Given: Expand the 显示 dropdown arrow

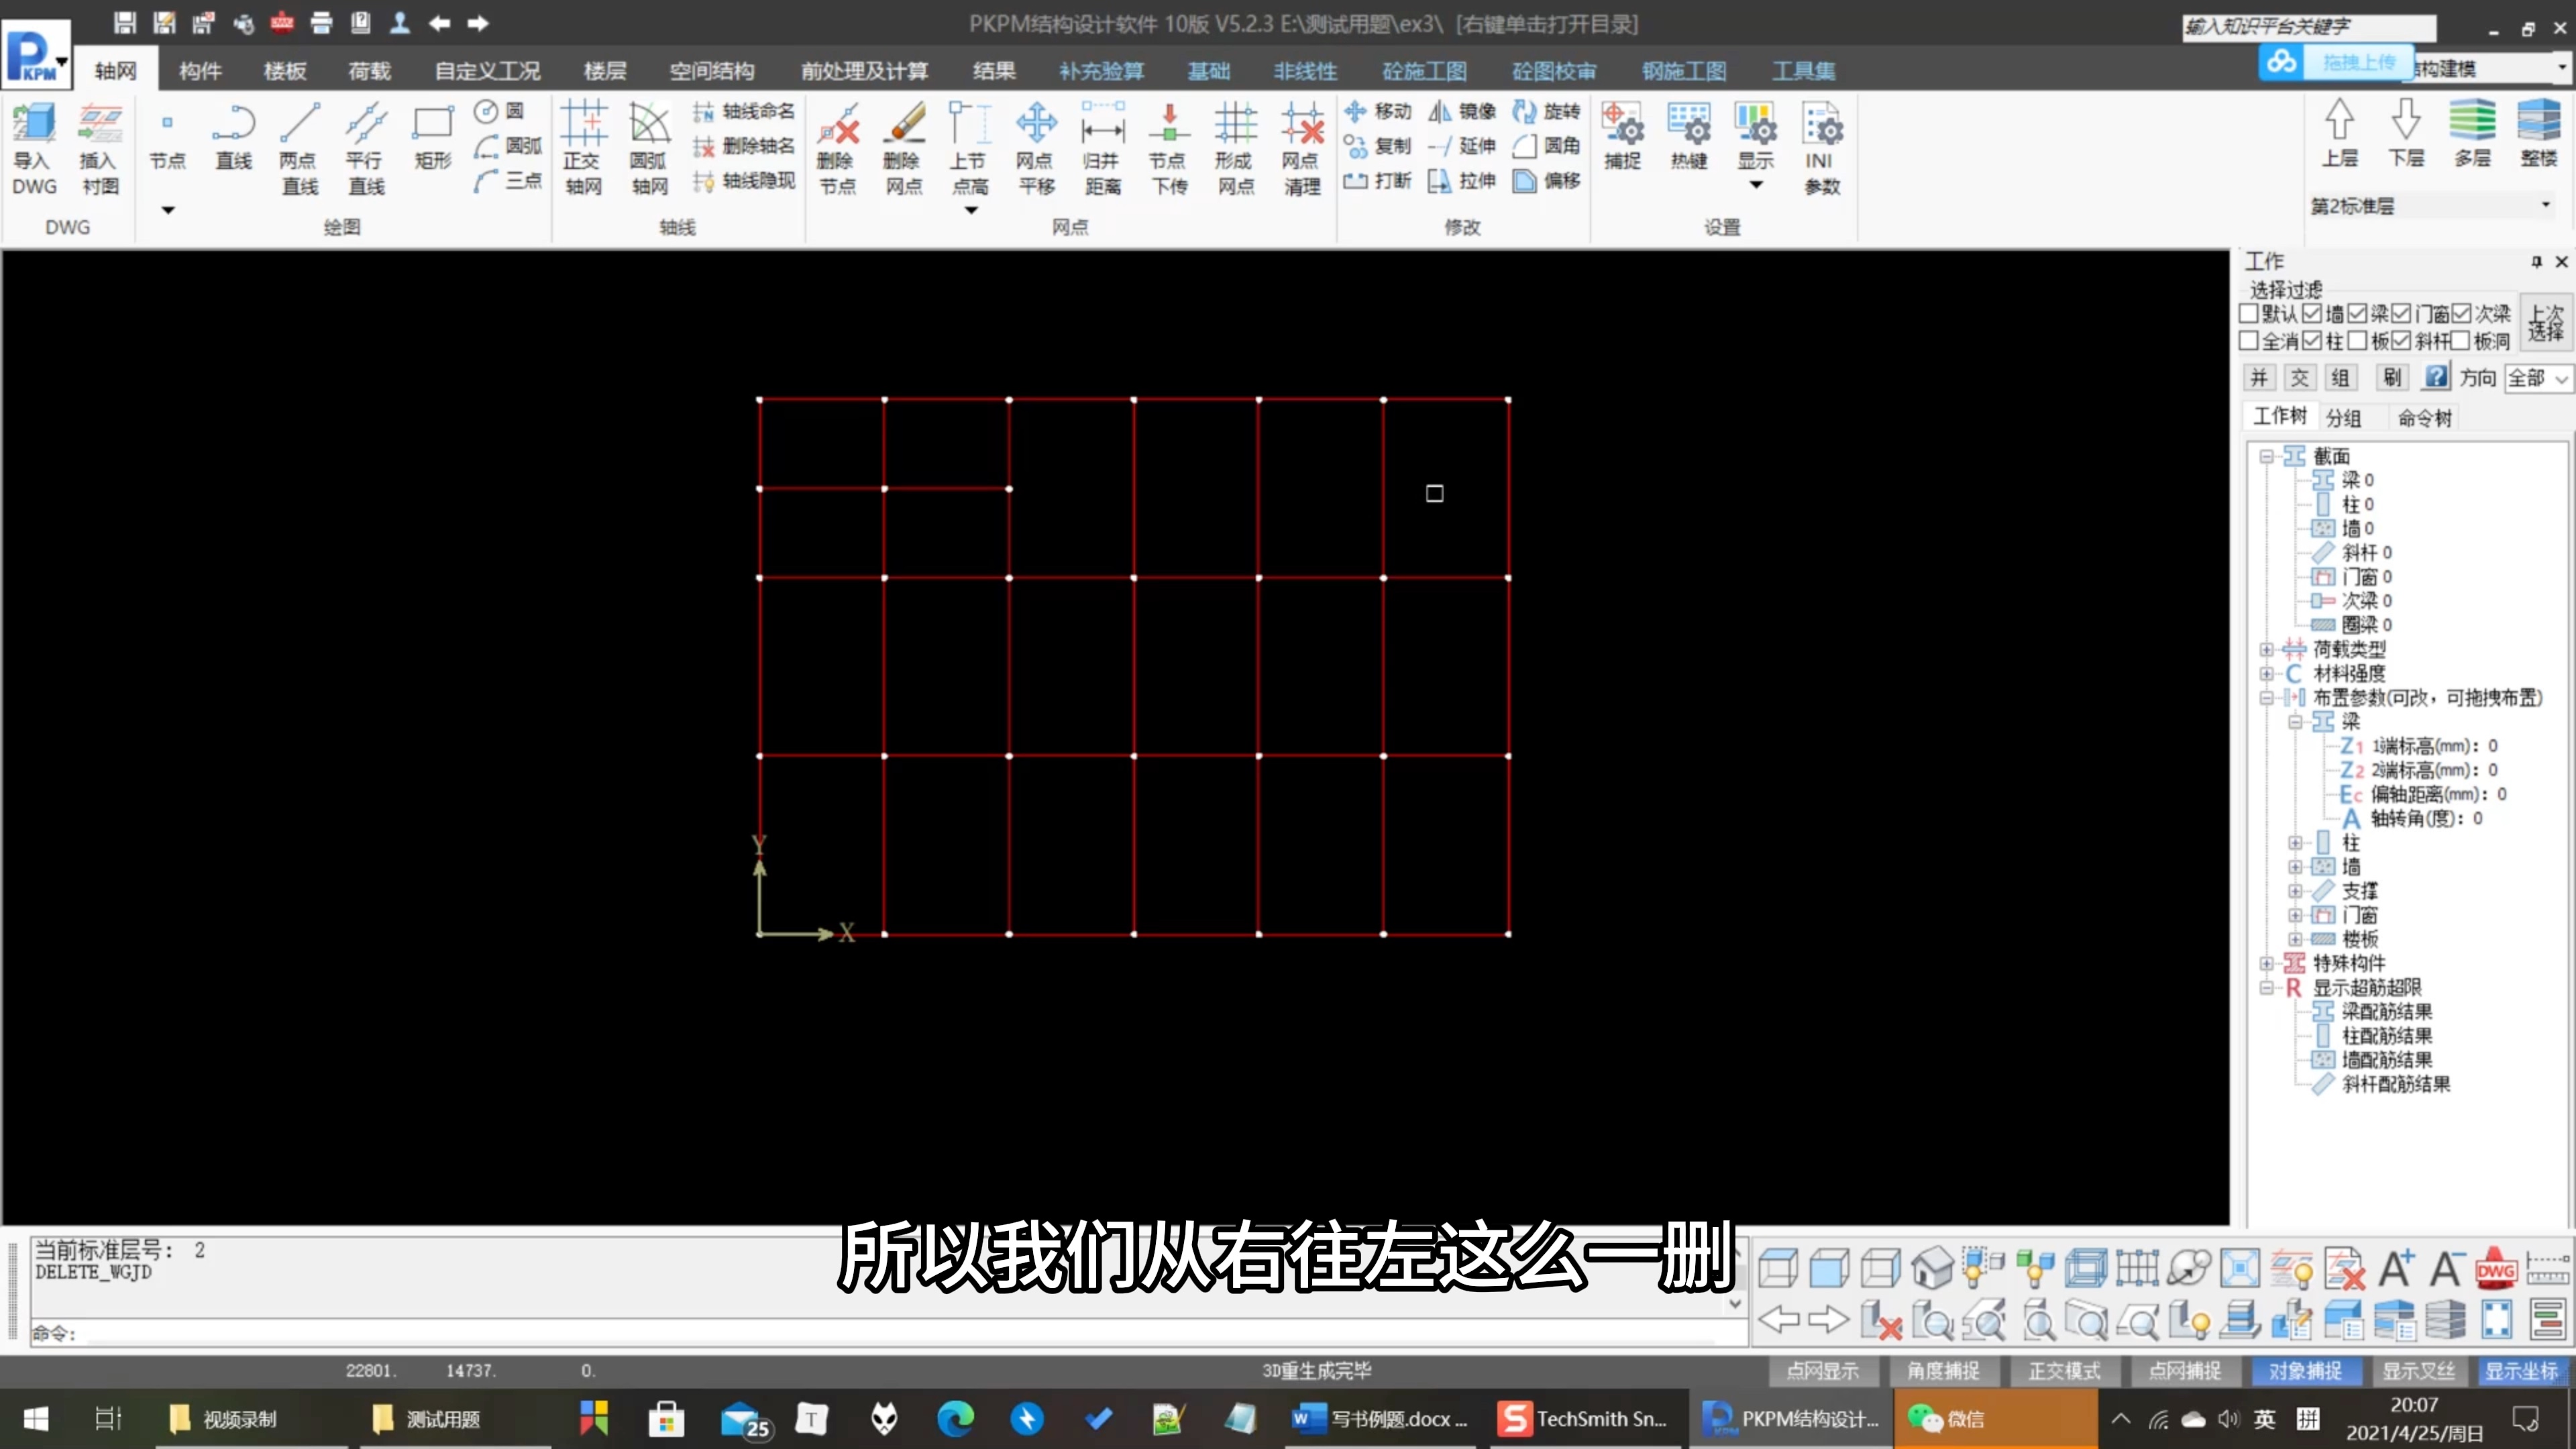Looking at the screenshot, I should 1756,185.
